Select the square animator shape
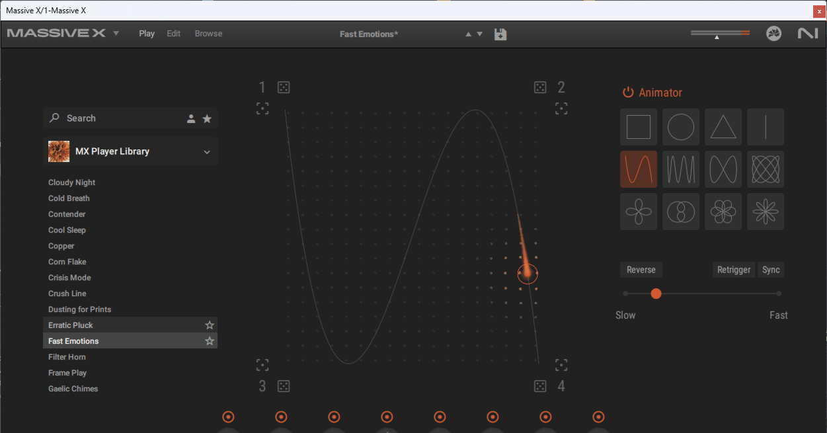Image resolution: width=827 pixels, height=433 pixels. pos(639,127)
